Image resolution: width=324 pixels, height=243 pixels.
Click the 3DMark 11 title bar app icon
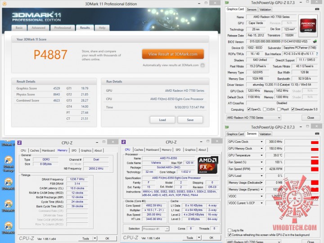(4, 4)
